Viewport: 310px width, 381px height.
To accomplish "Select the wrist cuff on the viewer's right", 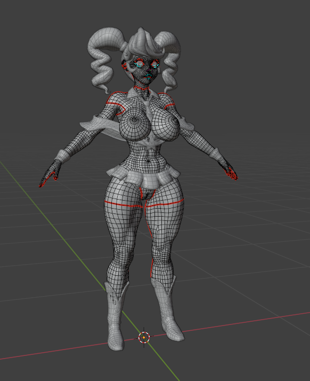I will coord(217,154).
